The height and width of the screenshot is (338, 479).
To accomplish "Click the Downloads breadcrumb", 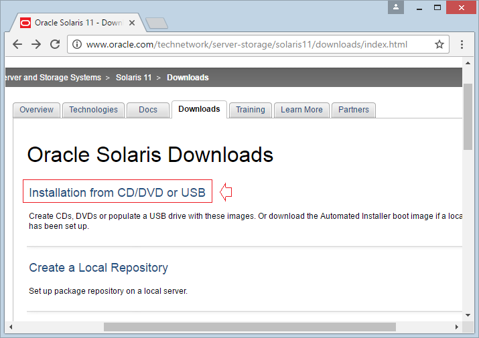I will [x=188, y=78].
